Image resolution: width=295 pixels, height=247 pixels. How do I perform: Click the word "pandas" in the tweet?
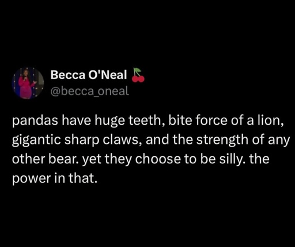tap(35, 121)
